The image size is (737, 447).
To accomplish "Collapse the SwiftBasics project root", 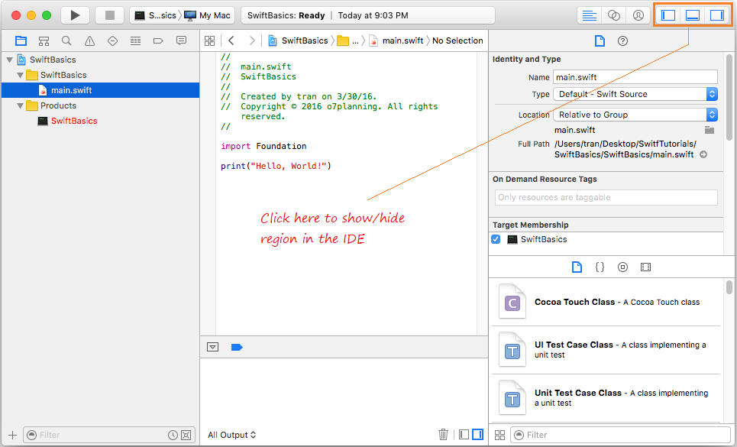I will tap(9, 60).
